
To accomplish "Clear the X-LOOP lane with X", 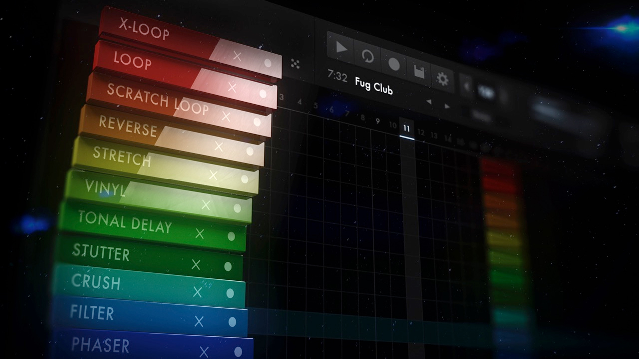I will coord(237,56).
